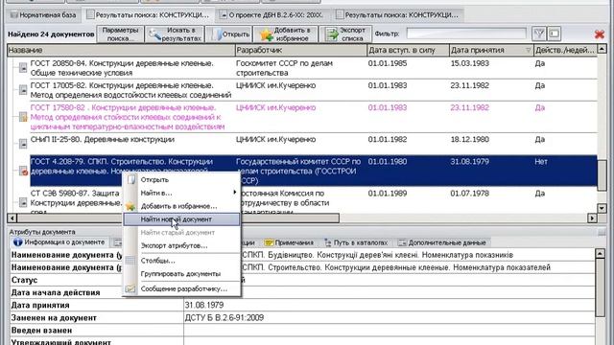The width and height of the screenshot is (614, 345).
Task: Click the horizontal scrollbar right arrow
Action: pyautogui.click(x=592, y=218)
